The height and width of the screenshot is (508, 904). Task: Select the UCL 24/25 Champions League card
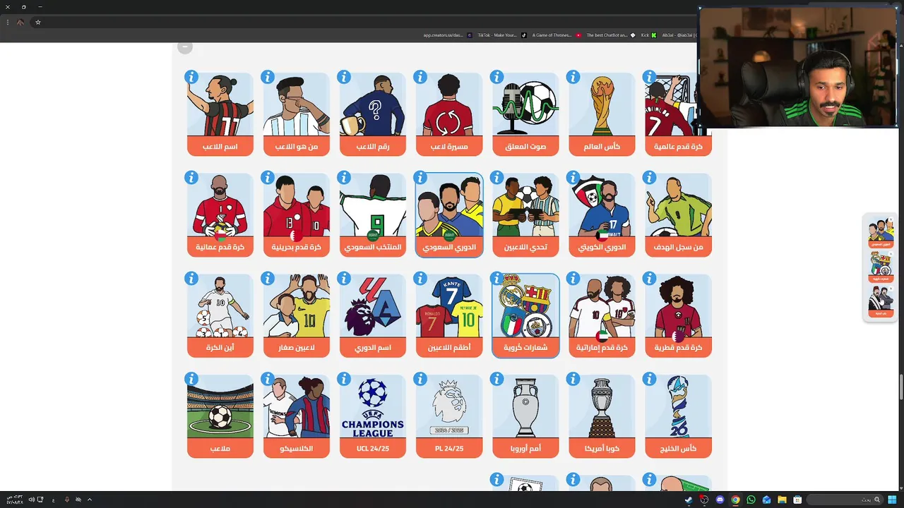coord(373,417)
